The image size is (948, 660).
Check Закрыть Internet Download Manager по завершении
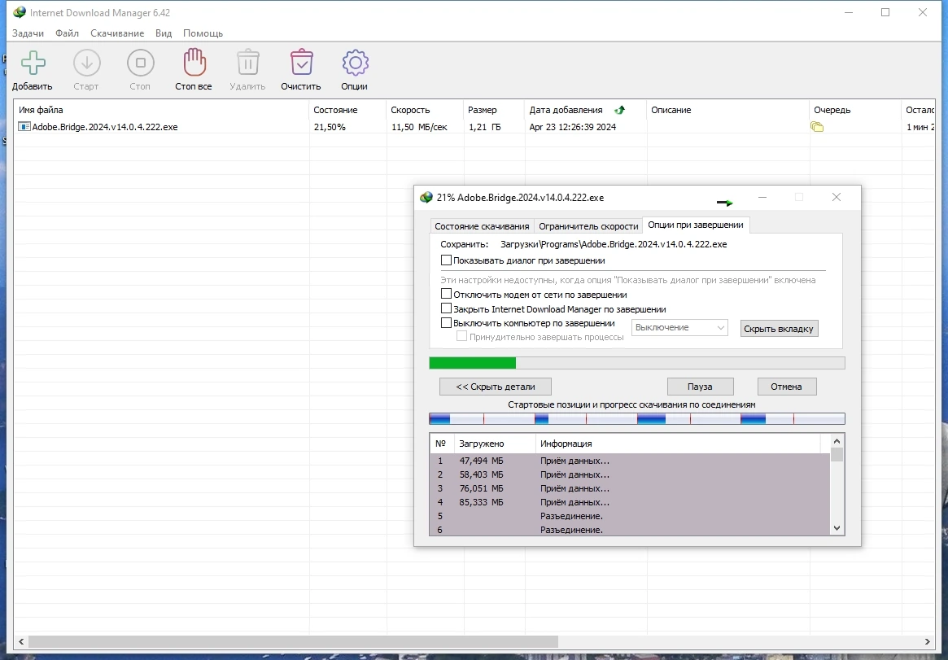446,308
